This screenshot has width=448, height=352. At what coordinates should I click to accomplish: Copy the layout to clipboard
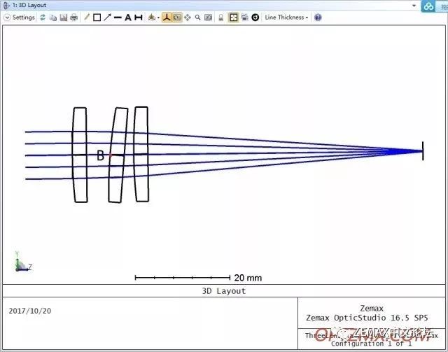coord(53,17)
